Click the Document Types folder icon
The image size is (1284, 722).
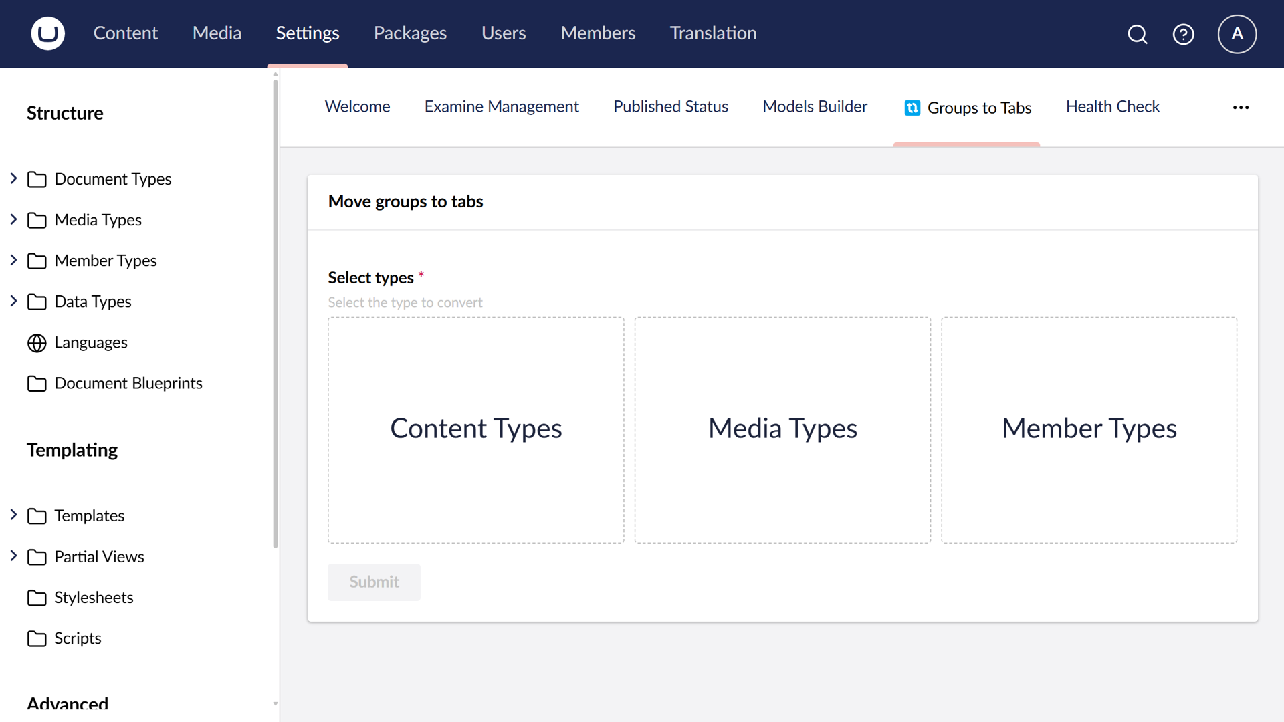coord(37,179)
